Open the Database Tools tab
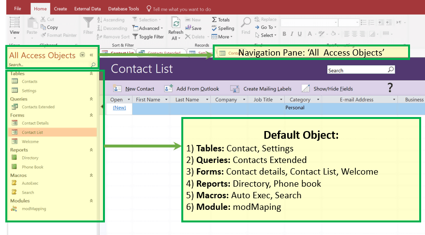The width and height of the screenshot is (425, 235). coord(123,9)
